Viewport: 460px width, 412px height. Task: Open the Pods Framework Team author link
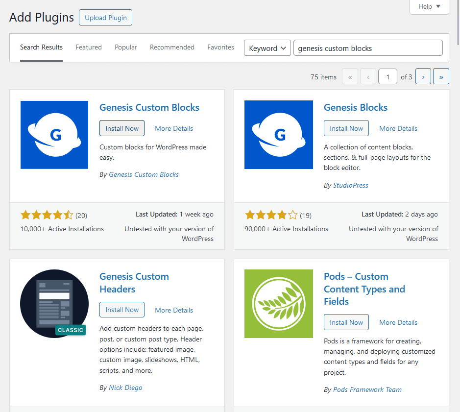pyautogui.click(x=367, y=389)
